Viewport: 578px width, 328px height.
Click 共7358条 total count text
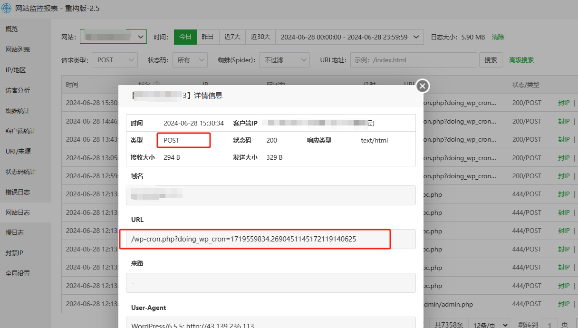tap(449, 325)
